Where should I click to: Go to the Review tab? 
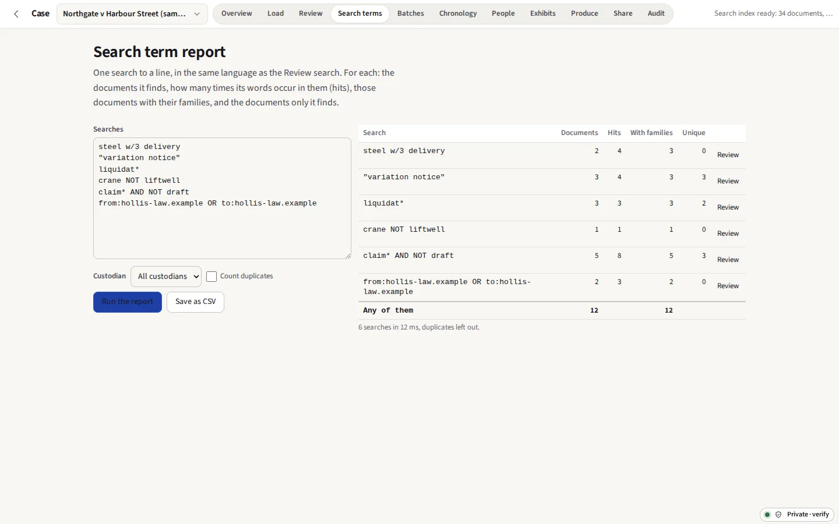click(311, 13)
